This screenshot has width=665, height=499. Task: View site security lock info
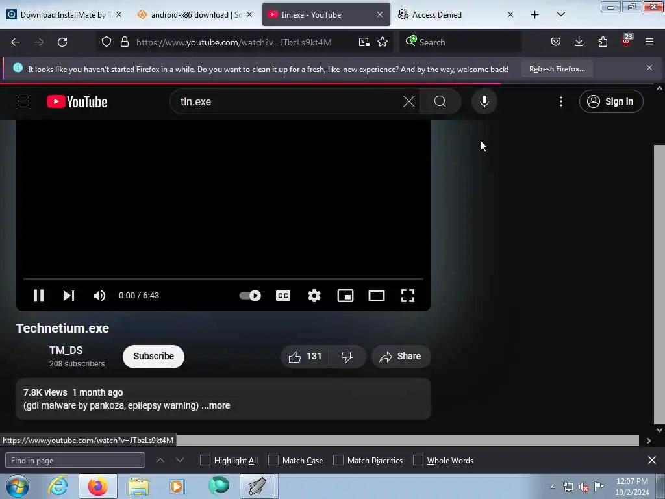click(124, 42)
